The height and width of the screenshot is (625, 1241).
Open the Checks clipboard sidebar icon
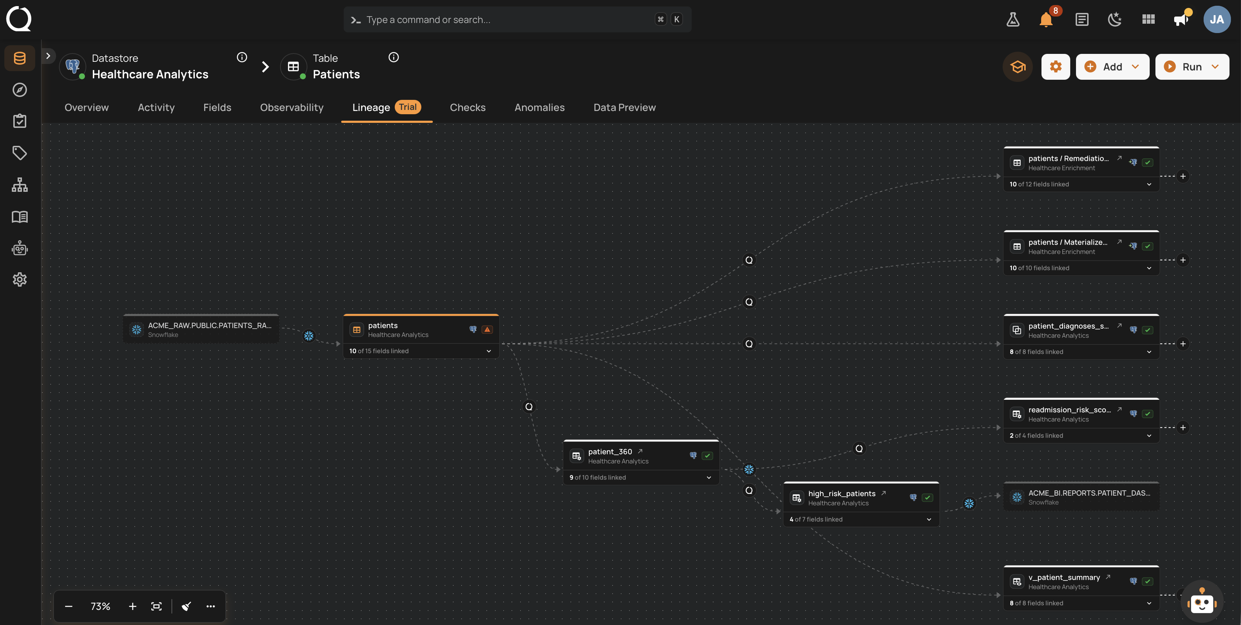[20, 121]
